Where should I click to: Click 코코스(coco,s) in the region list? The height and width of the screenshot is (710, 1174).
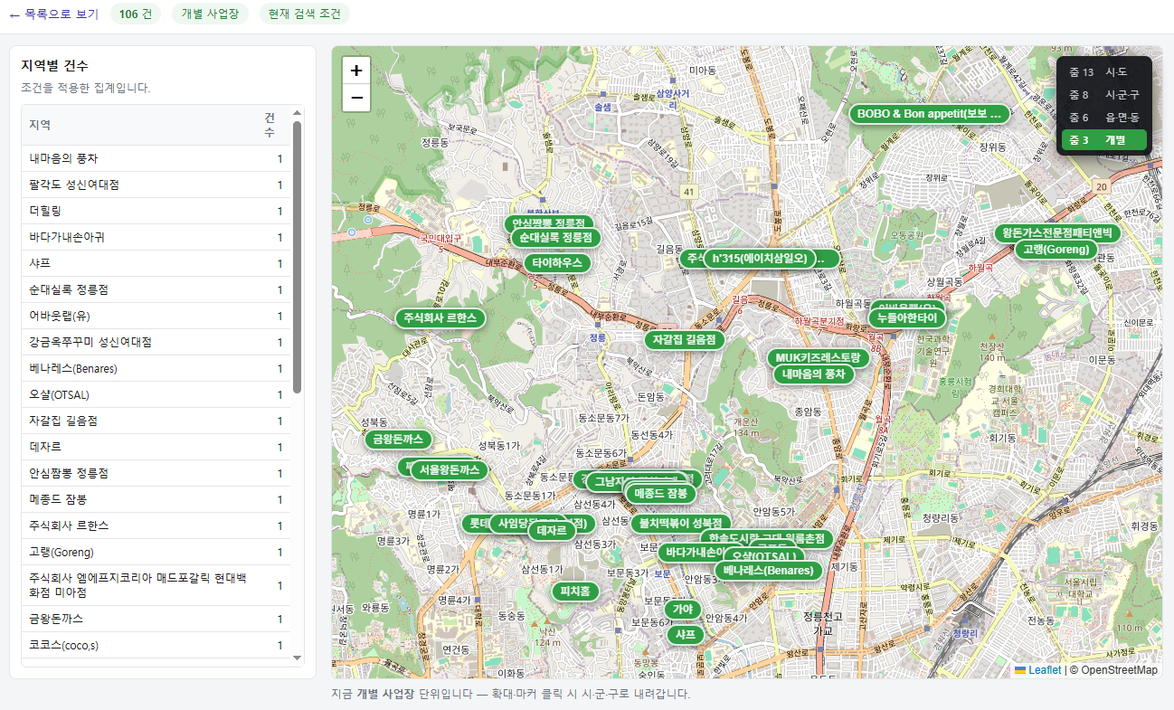[156, 645]
